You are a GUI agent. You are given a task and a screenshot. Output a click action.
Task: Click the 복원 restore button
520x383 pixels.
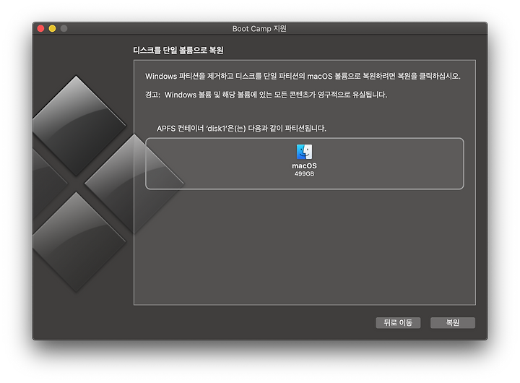click(452, 322)
